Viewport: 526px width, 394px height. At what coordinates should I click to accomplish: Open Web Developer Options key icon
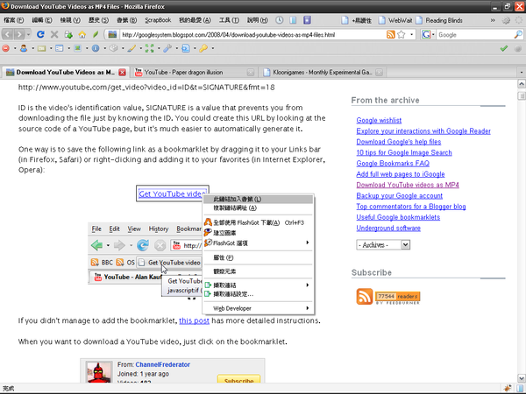[x=203, y=48]
